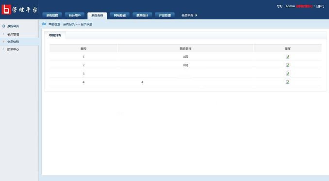The height and width of the screenshot is (181, 329).
Task: Click the 编号 column header
Action: coord(83,48)
